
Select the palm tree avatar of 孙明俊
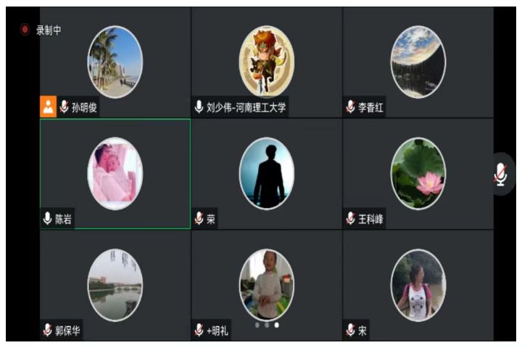[115, 62]
